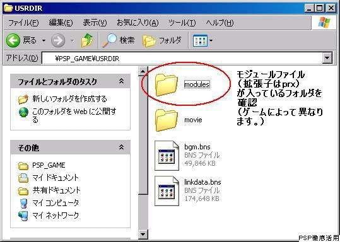This screenshot has width=340, height=242.
Task: Open 共有ドキュメント link
Action: (56, 190)
